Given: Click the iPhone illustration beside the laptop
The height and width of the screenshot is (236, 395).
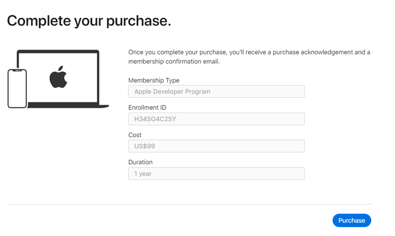Looking at the screenshot, I should (x=17, y=88).
